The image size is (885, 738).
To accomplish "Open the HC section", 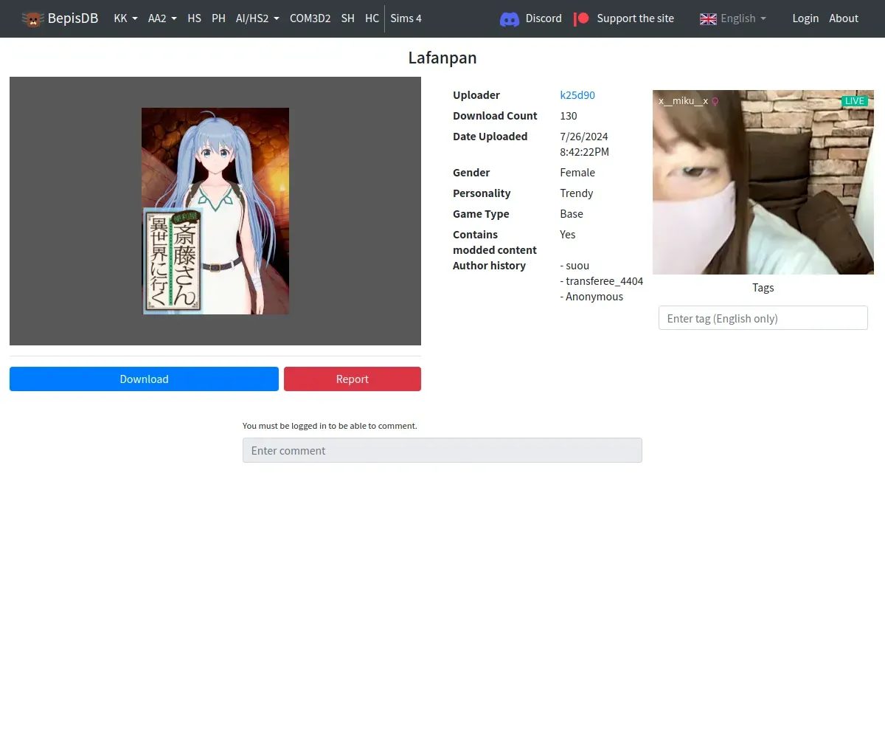I will point(372,18).
